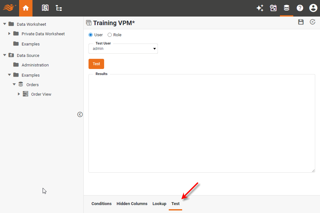The image size is (320, 213).
Task: Switch to the Hidden Columns tab
Action: coord(132,203)
